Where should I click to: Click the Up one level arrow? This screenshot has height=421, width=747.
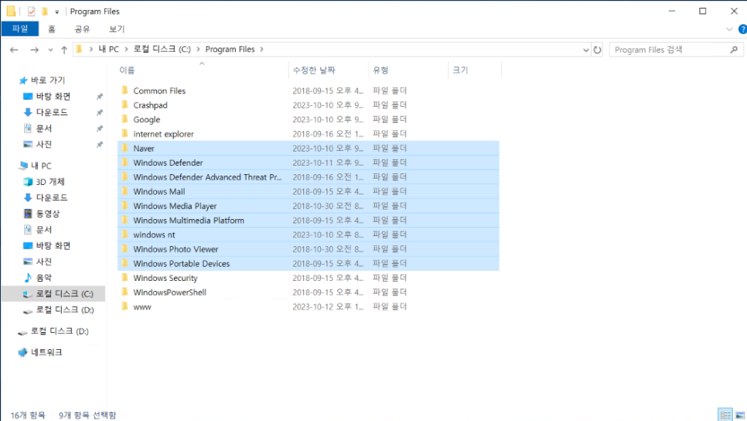tap(63, 50)
